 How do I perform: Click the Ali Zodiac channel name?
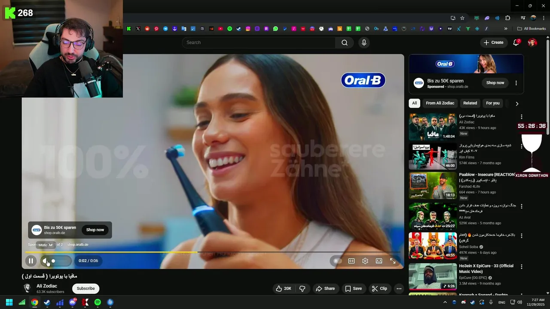(x=47, y=286)
